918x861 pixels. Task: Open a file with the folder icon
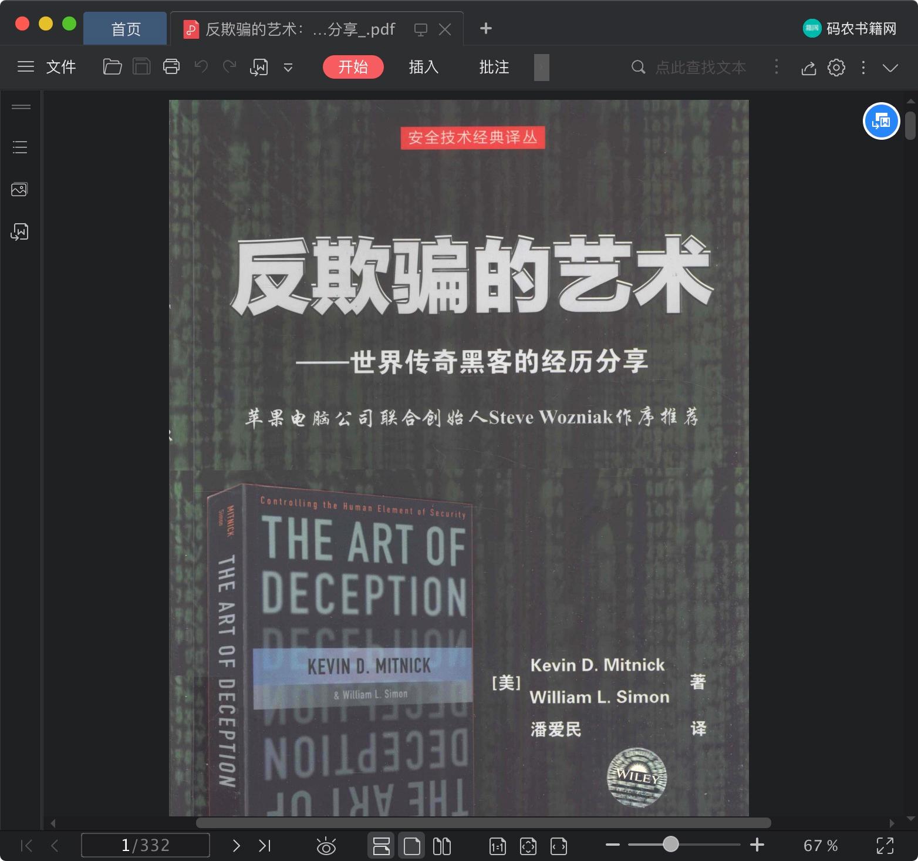point(112,67)
